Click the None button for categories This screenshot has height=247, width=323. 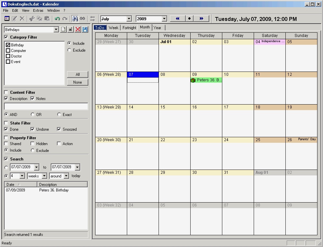coord(77,82)
